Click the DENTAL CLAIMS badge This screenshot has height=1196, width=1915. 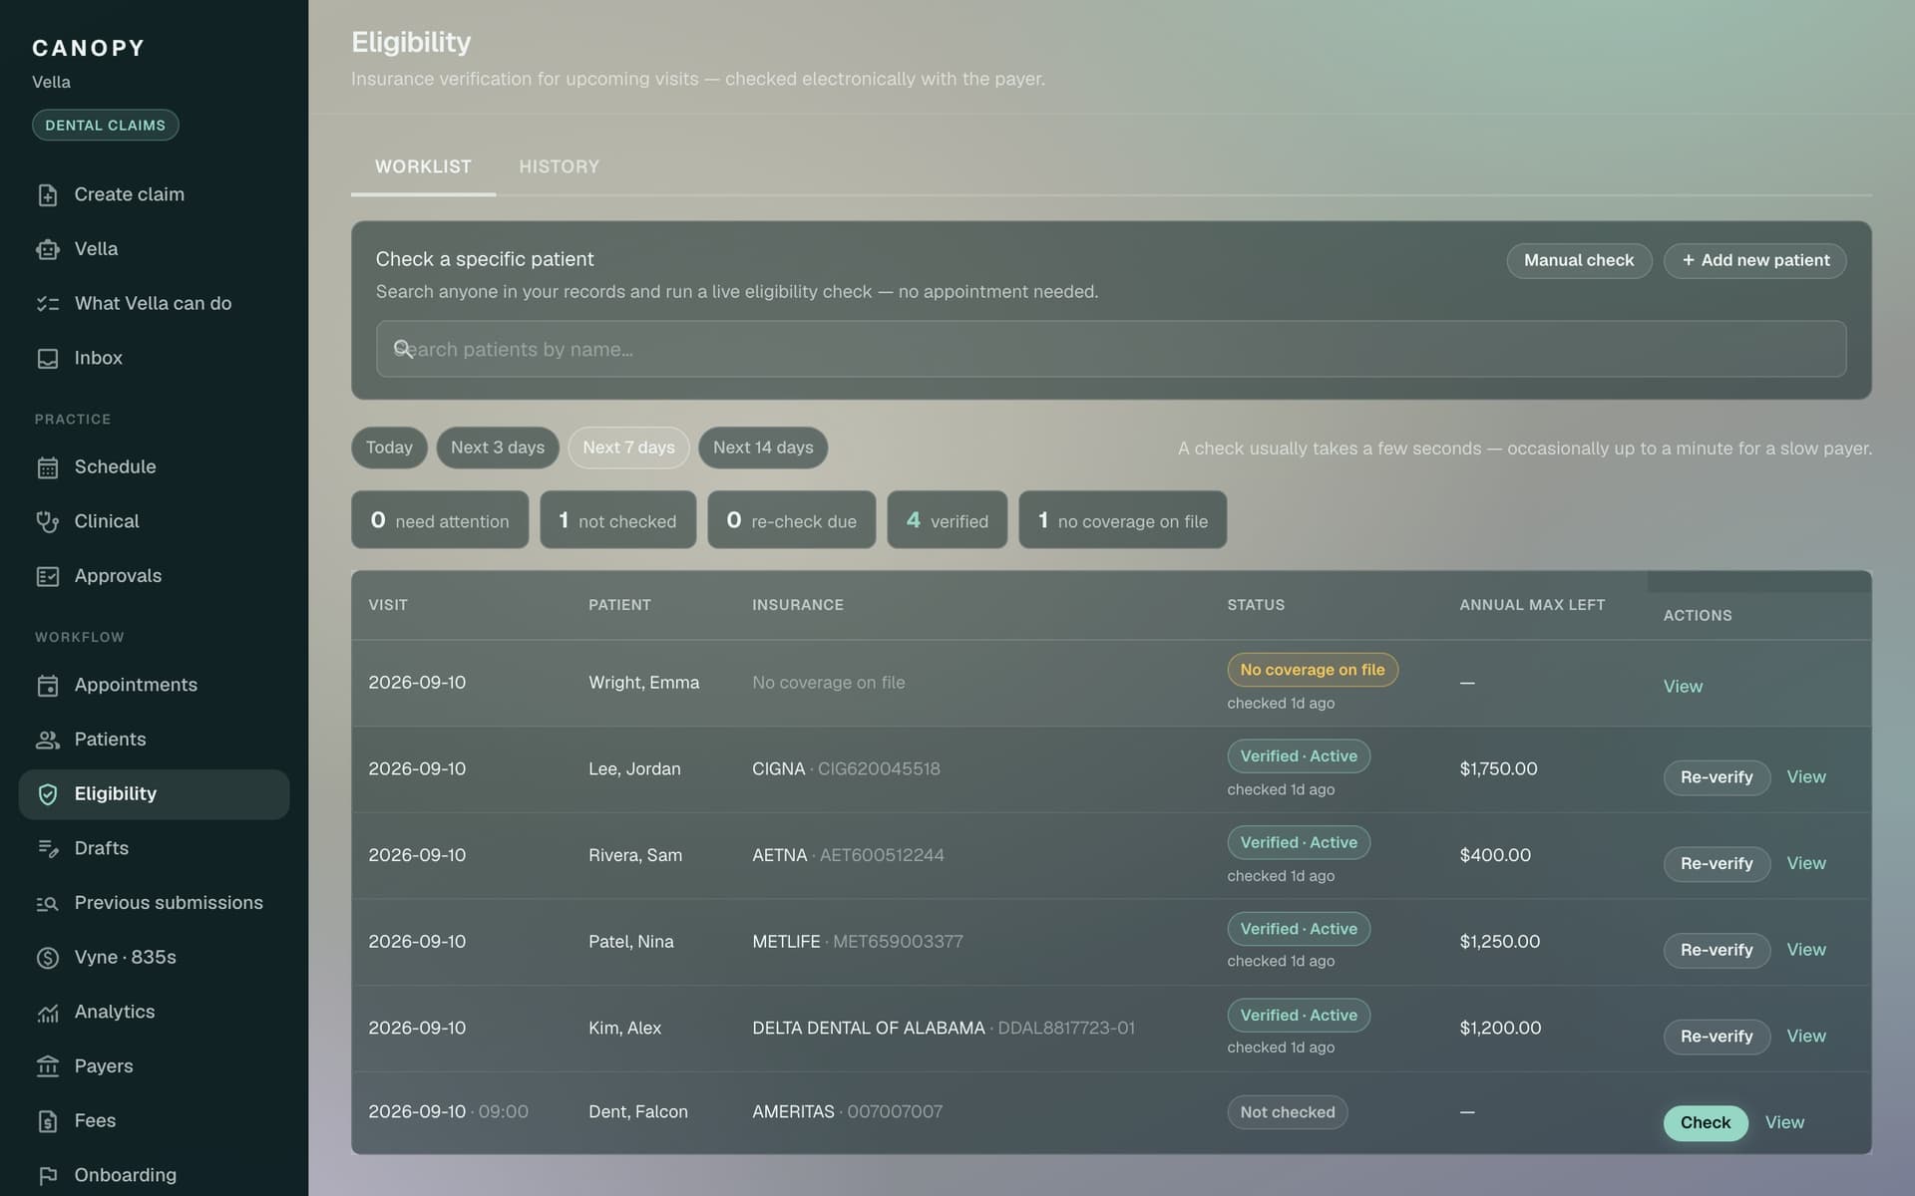pyautogui.click(x=105, y=125)
